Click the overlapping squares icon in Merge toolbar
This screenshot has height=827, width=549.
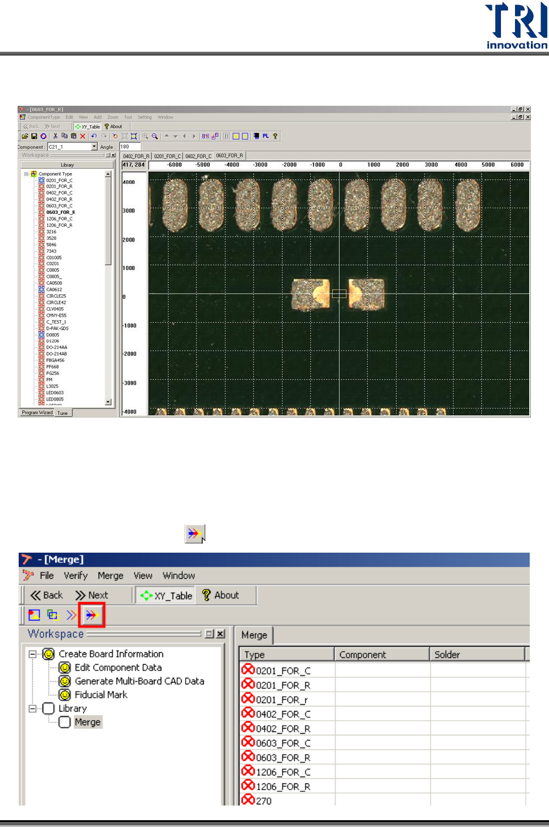[x=53, y=615]
